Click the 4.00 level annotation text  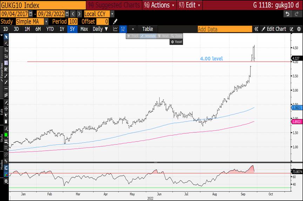(x=211, y=58)
